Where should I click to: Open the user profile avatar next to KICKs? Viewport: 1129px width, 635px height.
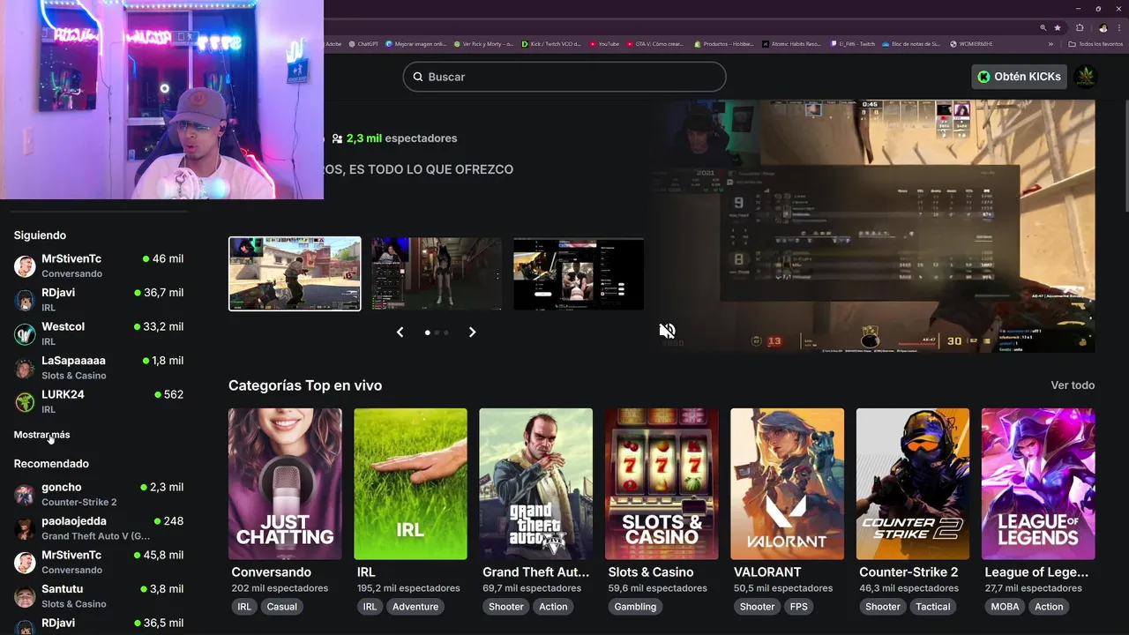pos(1085,77)
